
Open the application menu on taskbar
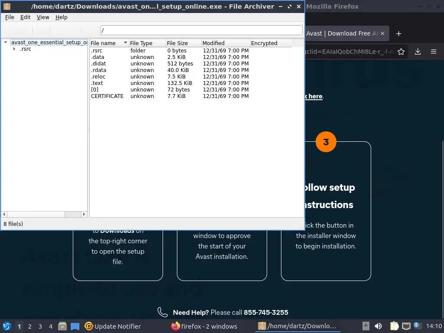click(x=7, y=326)
